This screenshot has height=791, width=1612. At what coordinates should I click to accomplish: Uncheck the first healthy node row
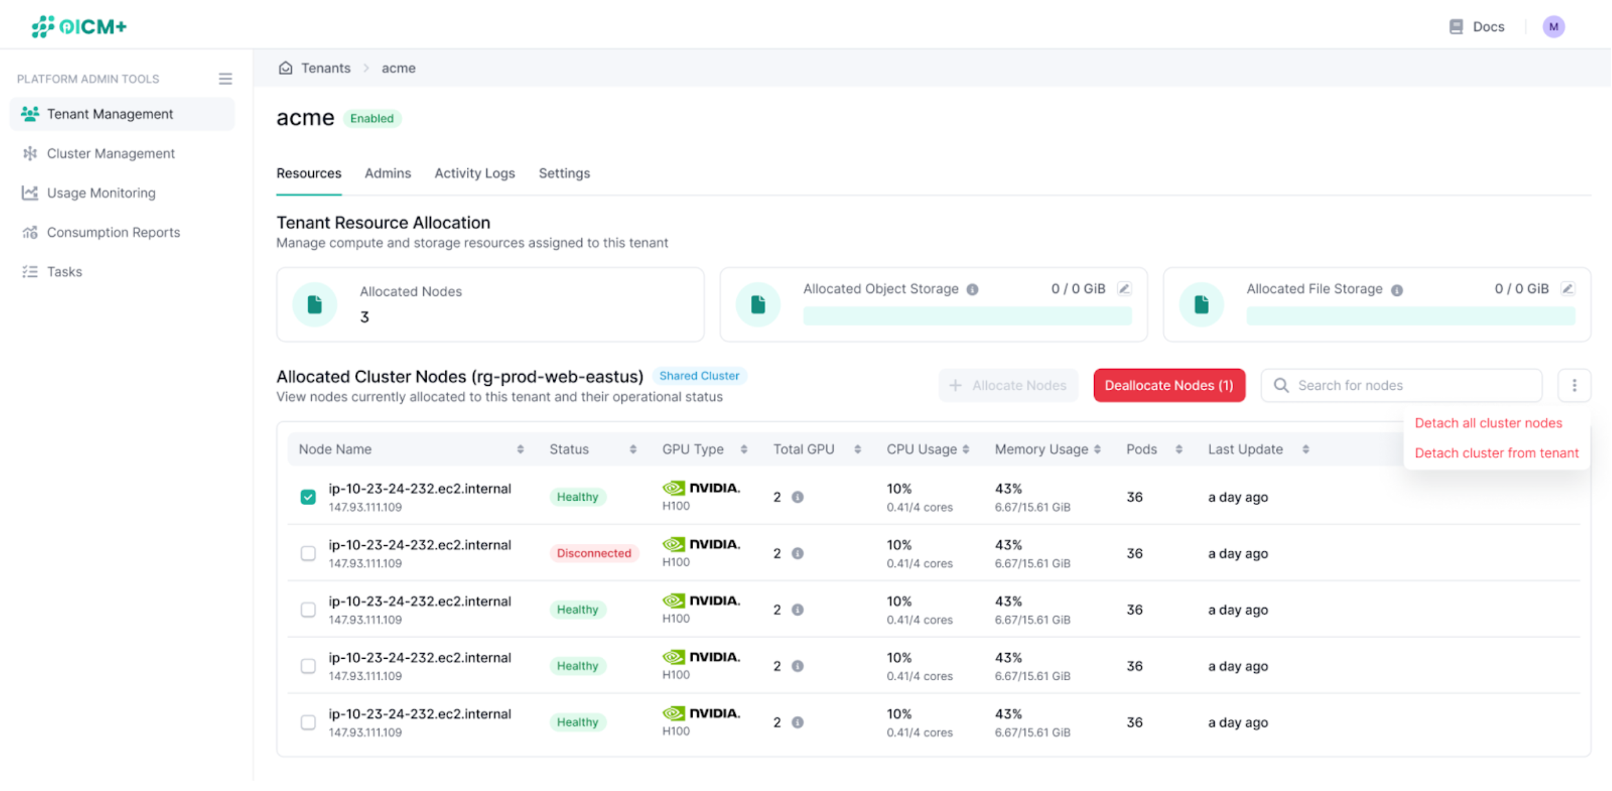(x=308, y=497)
